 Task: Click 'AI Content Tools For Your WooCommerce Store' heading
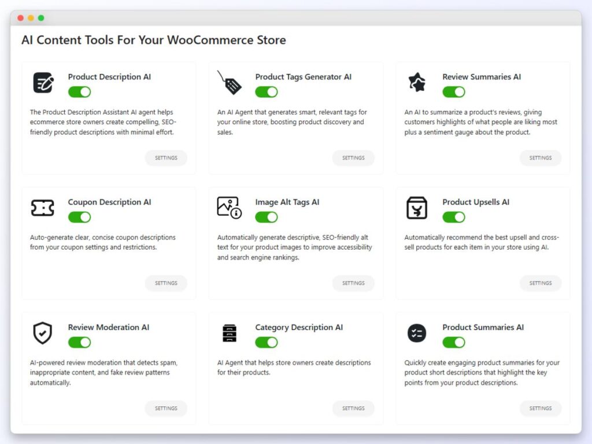pyautogui.click(x=154, y=40)
